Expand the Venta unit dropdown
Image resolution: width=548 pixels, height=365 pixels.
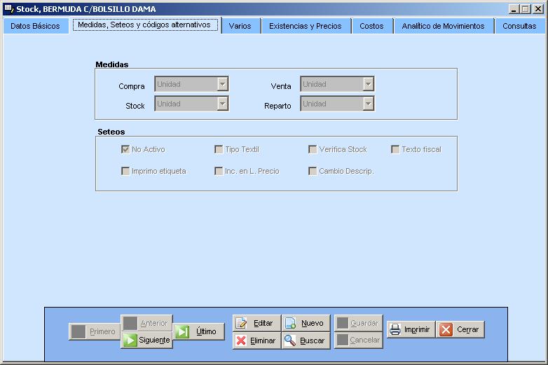[x=368, y=85]
